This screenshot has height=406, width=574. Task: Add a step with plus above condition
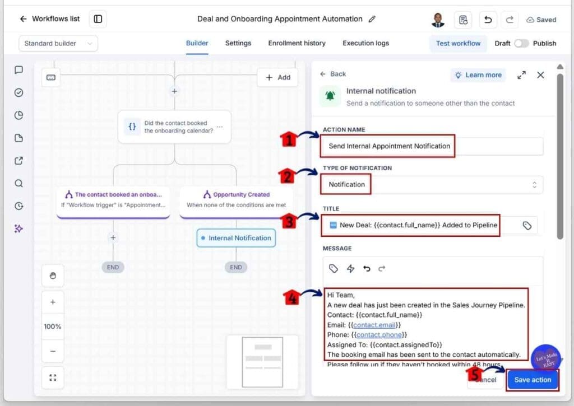tap(175, 91)
